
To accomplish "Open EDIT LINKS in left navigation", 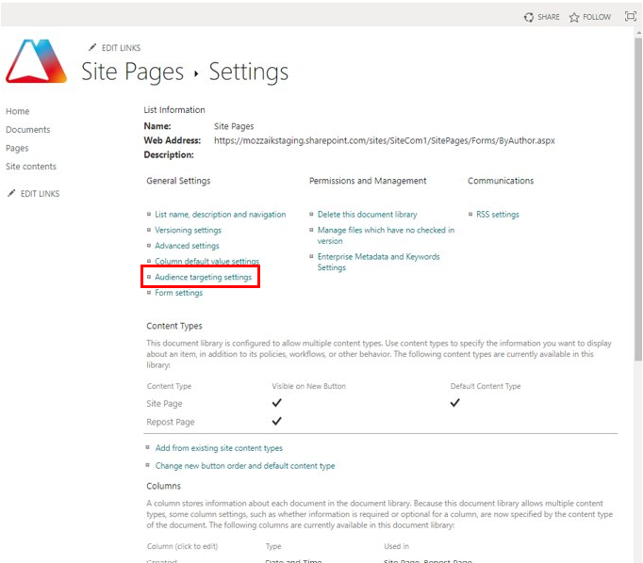I will click(x=40, y=194).
